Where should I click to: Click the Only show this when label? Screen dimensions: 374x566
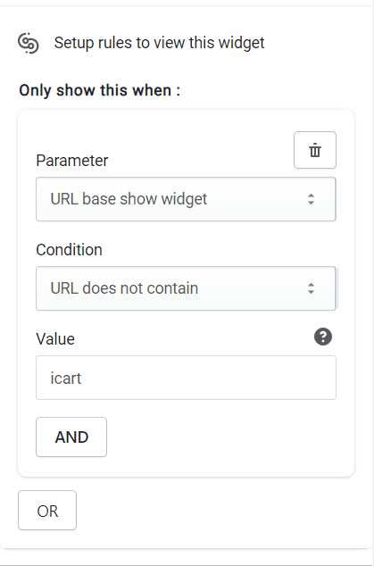(99, 90)
